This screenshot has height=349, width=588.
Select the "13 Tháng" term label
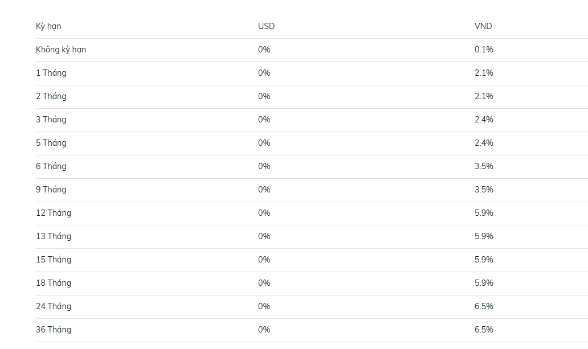54,237
